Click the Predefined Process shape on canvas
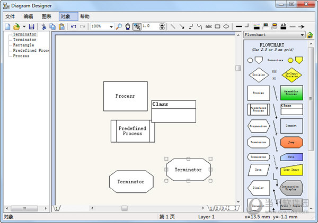Image resolution: width=318 pixels, height=223 pixels. pyautogui.click(x=132, y=131)
